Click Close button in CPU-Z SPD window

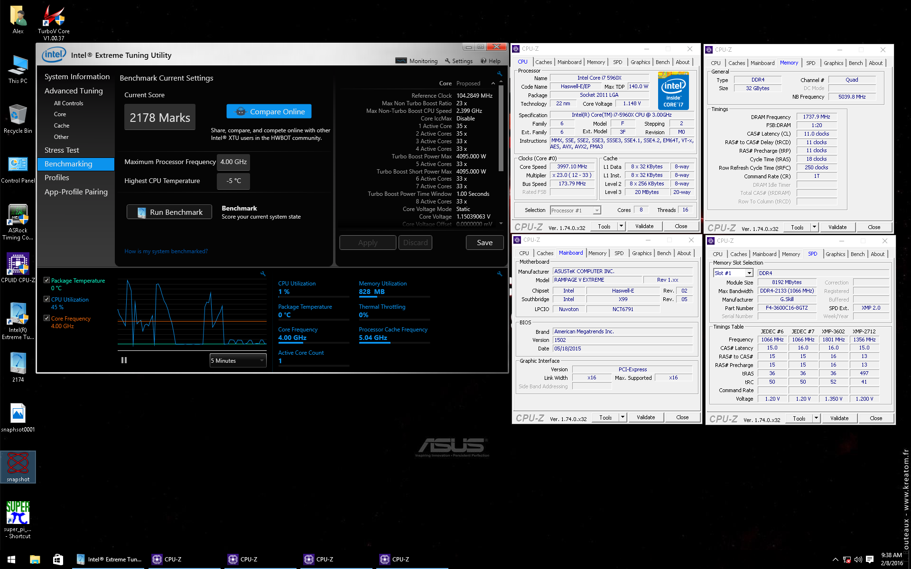click(876, 418)
